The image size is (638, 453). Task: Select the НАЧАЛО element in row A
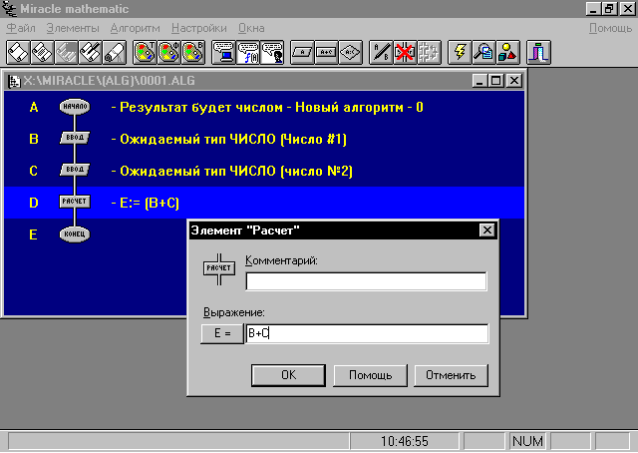pos(75,106)
